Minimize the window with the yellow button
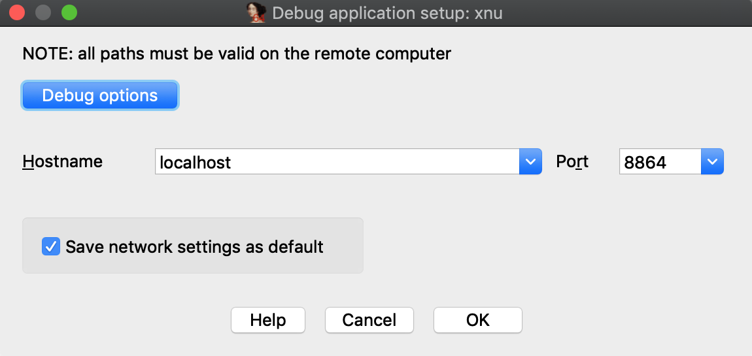The image size is (752, 356). point(43,12)
